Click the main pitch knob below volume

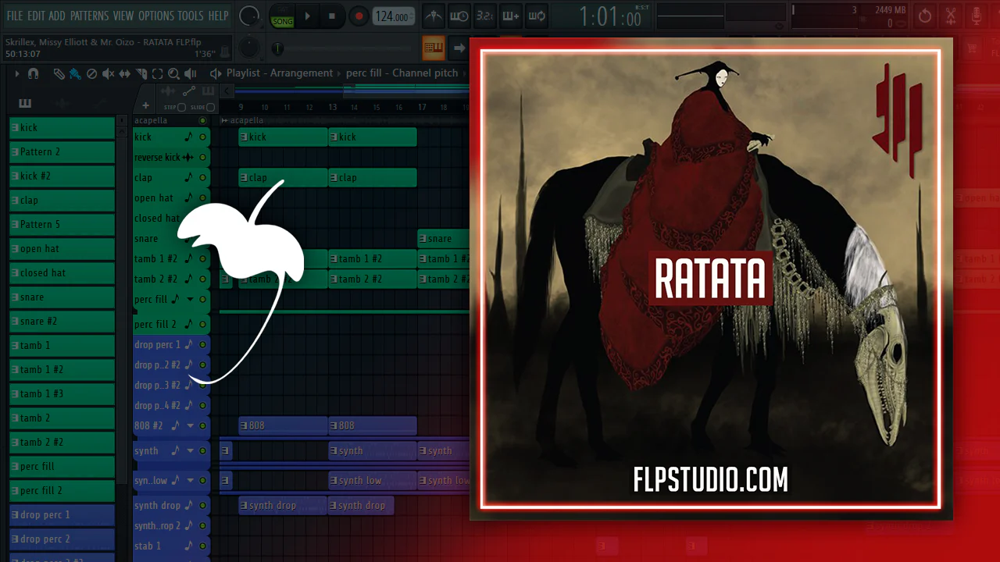pos(249,48)
